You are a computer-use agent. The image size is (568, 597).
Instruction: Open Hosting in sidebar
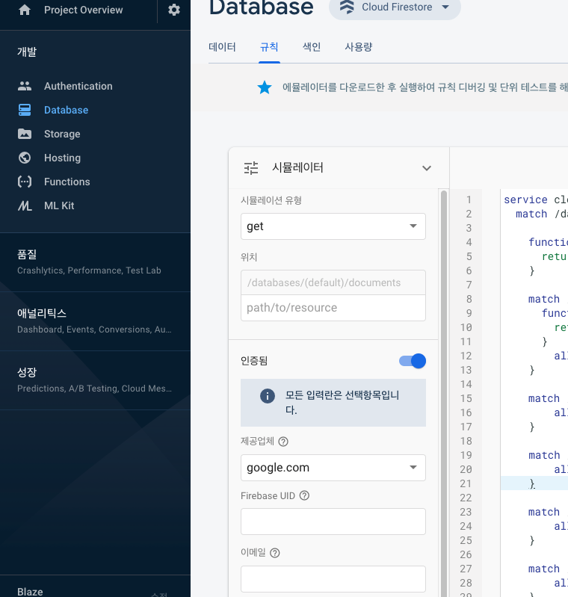[63, 158]
